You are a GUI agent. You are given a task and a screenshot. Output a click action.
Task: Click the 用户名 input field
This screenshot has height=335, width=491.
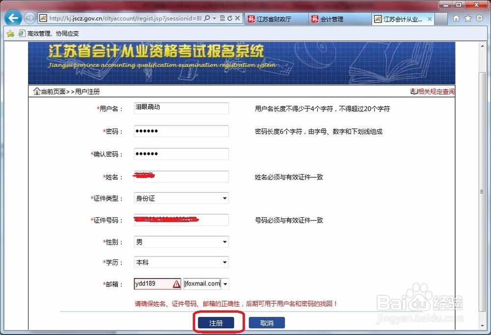(181, 108)
